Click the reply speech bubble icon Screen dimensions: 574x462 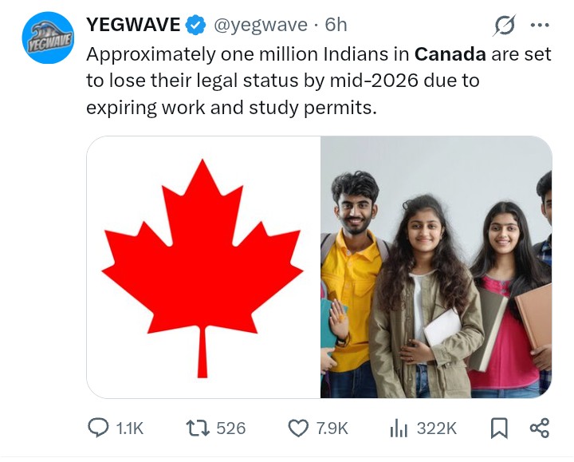point(98,428)
